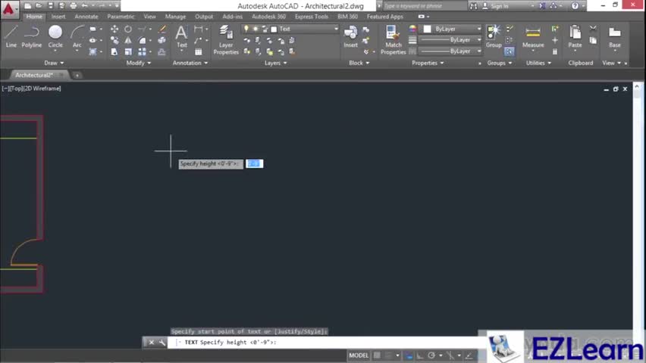Toggle isometric drafting in status bar
646x363 pixels.
[x=450, y=355]
